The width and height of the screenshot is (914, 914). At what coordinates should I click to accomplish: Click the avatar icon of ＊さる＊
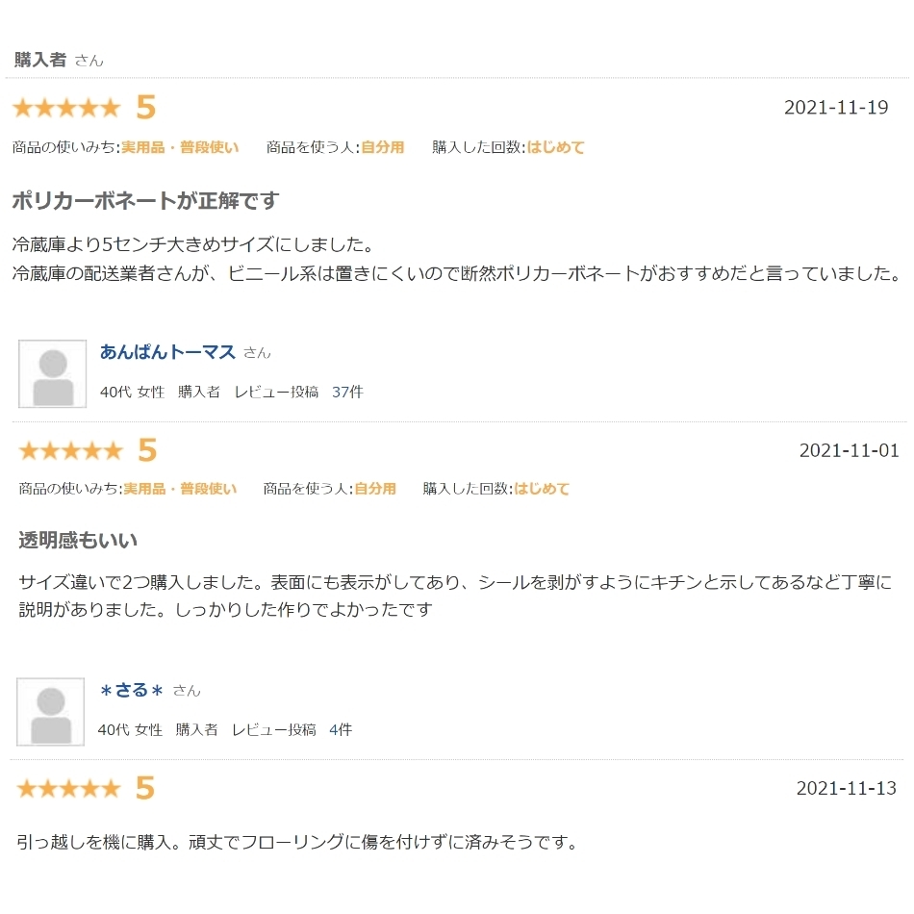(51, 712)
